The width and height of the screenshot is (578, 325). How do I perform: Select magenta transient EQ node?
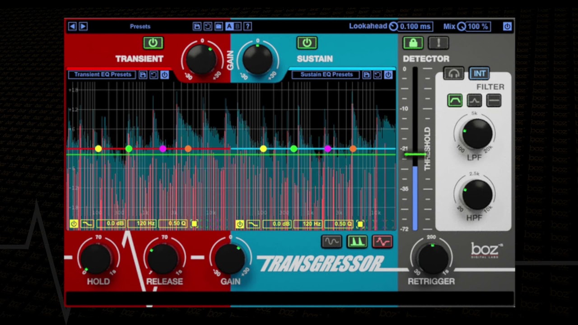coord(163,149)
